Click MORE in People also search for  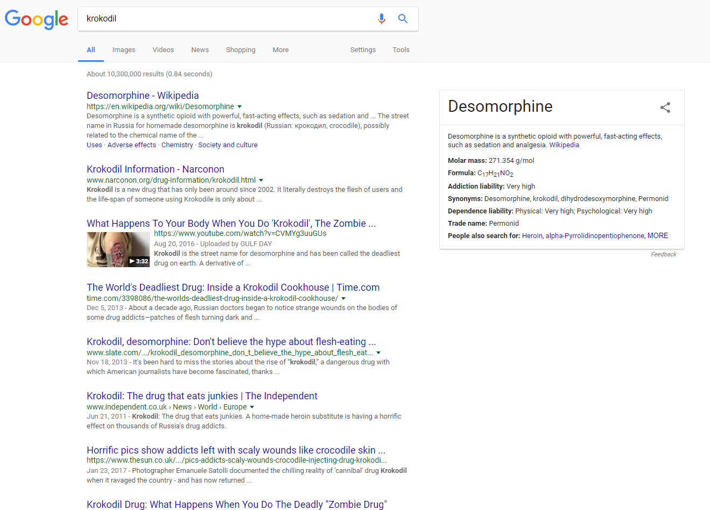(x=658, y=236)
